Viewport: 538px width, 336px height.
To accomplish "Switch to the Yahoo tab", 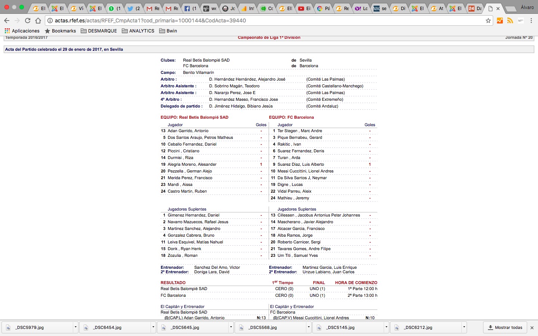I will point(361,8).
